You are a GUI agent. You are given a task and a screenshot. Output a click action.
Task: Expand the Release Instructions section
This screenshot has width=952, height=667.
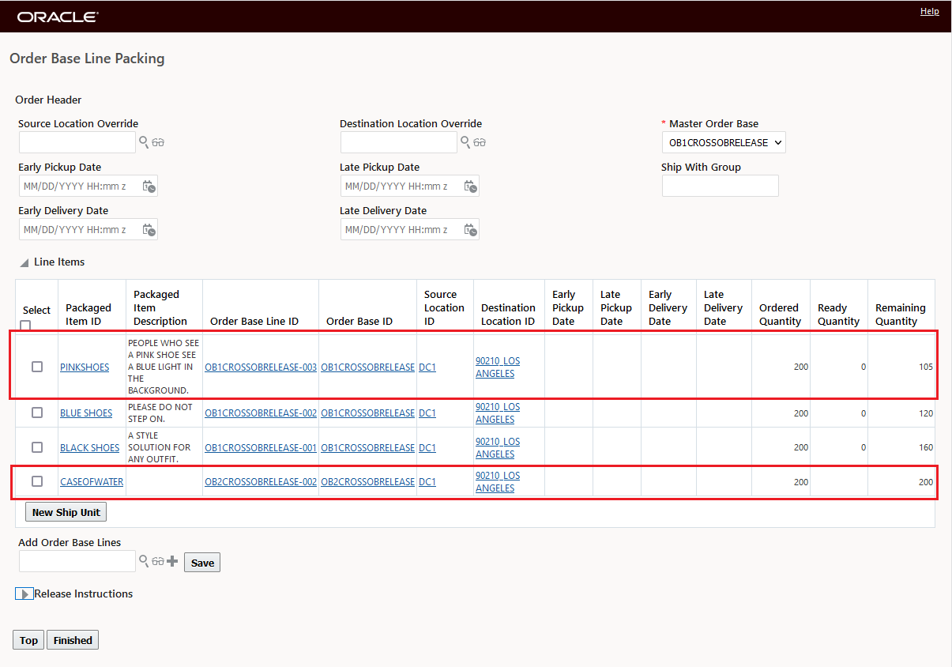(24, 594)
